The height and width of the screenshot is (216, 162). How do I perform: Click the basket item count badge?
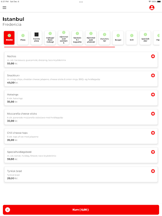coord(8,210)
